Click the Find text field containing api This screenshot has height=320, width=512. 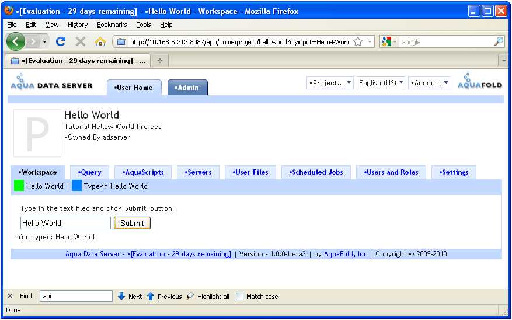76,296
